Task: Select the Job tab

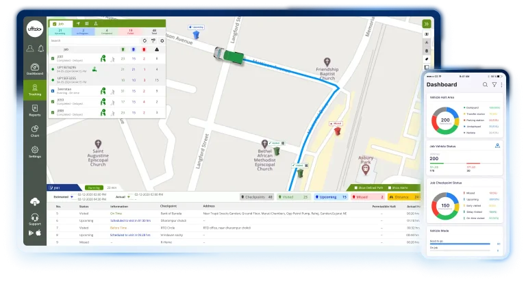Action: point(60,23)
